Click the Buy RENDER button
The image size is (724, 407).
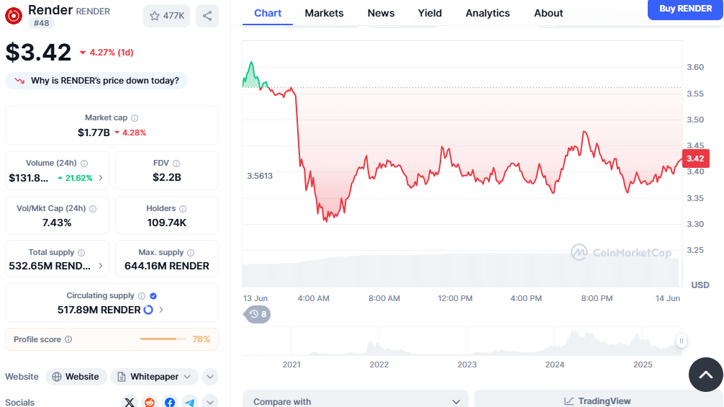[x=685, y=9]
